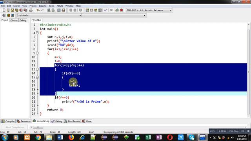Save the current file via toolbar
Image resolution: width=251 pixels, height=141 pixels.
click(x=13, y=10)
